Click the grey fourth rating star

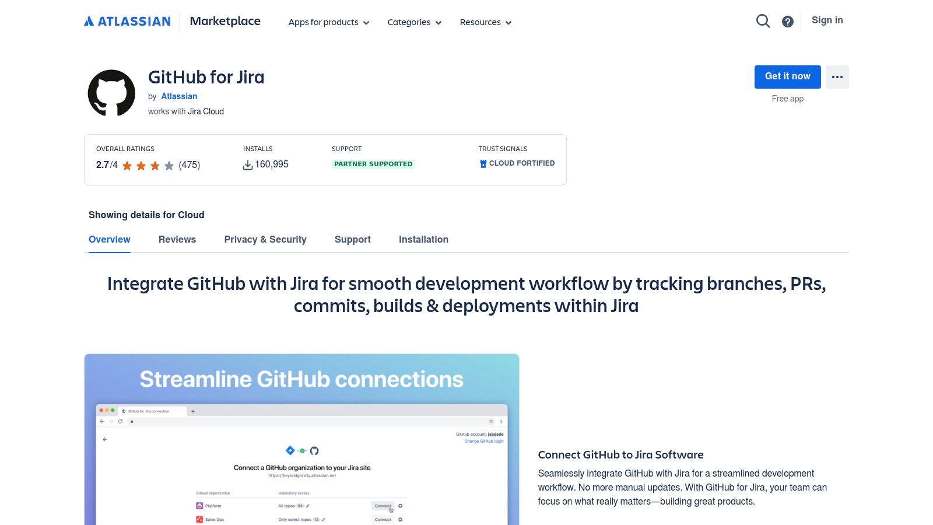pyautogui.click(x=169, y=166)
